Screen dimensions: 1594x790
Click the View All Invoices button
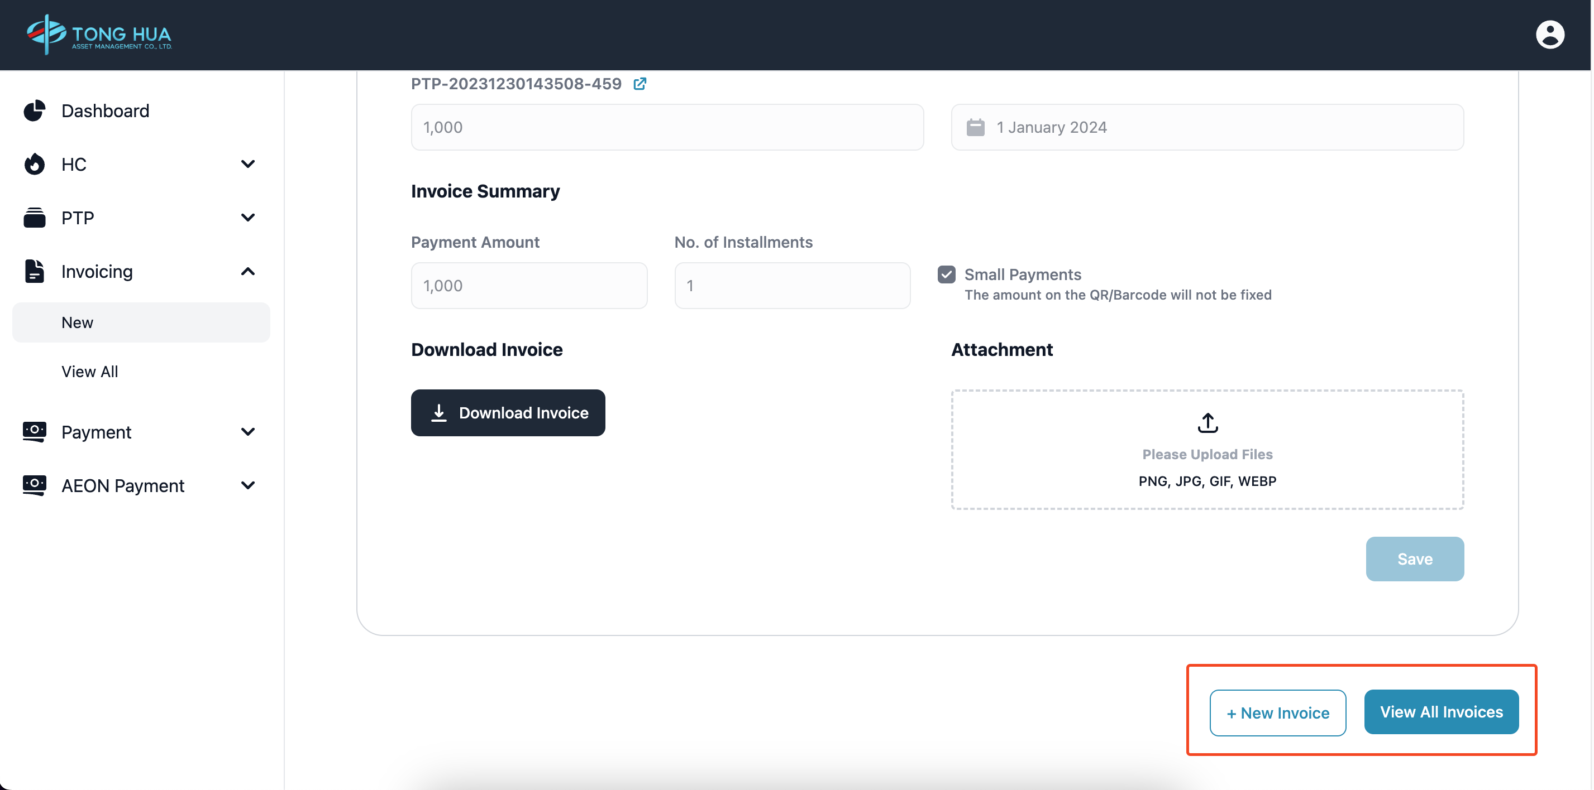click(x=1440, y=712)
